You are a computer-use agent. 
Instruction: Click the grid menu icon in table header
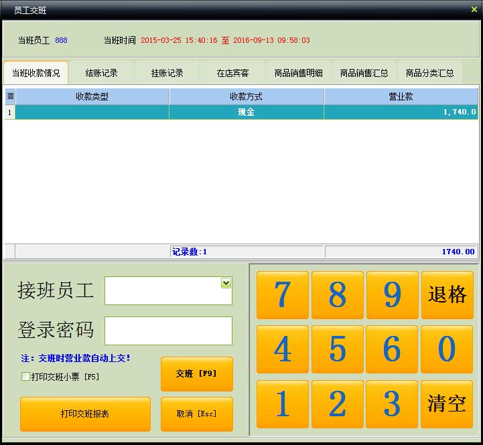[10, 96]
